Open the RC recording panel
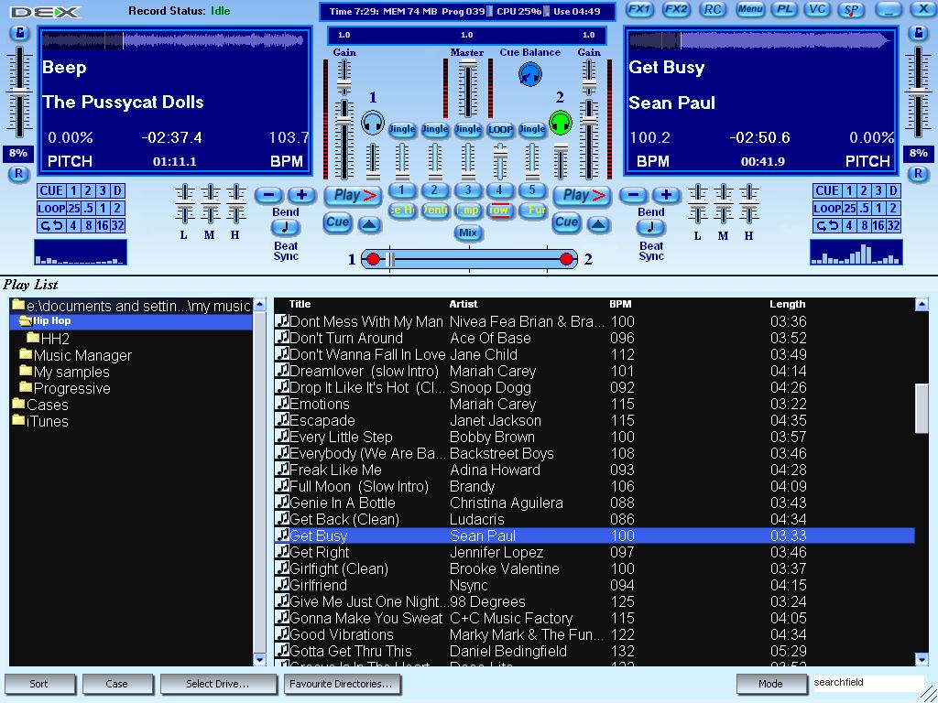 [x=712, y=10]
